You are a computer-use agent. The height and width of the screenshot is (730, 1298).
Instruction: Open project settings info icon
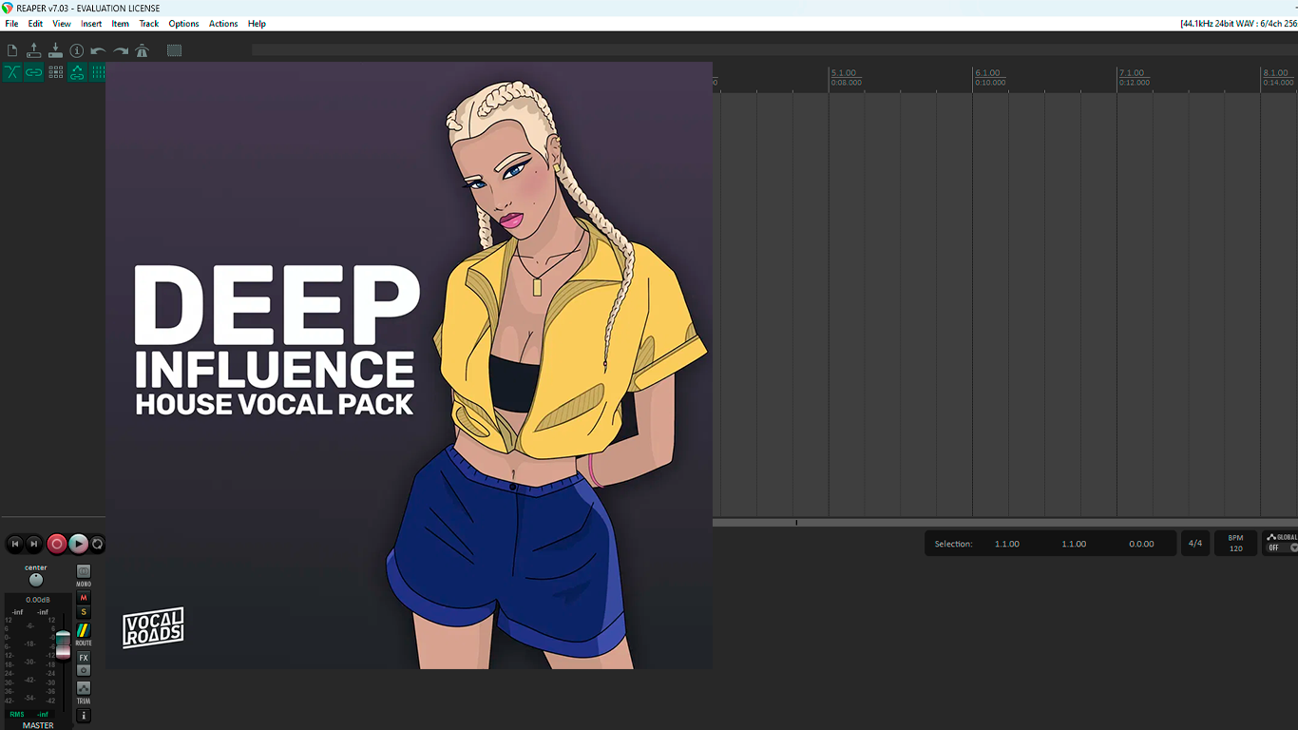[77, 50]
